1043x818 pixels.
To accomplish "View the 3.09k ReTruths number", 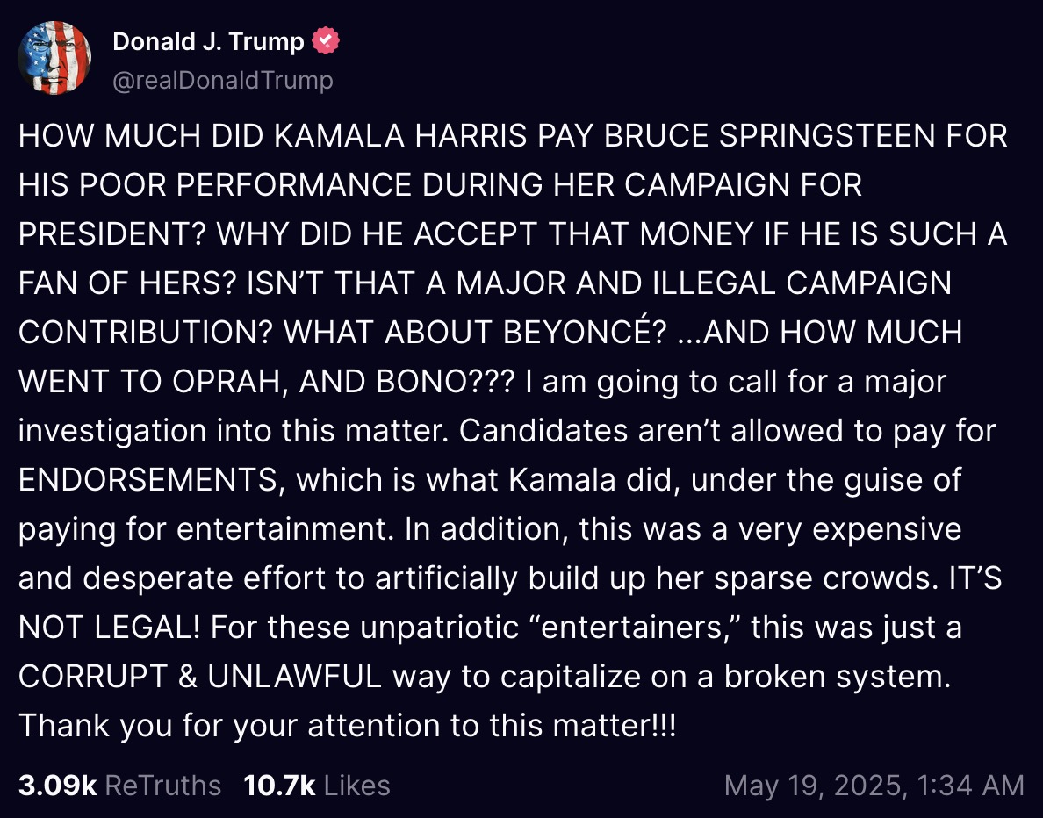I will (57, 785).
